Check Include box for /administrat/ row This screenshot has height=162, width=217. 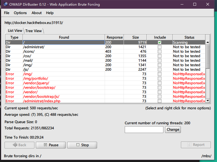click(159, 47)
